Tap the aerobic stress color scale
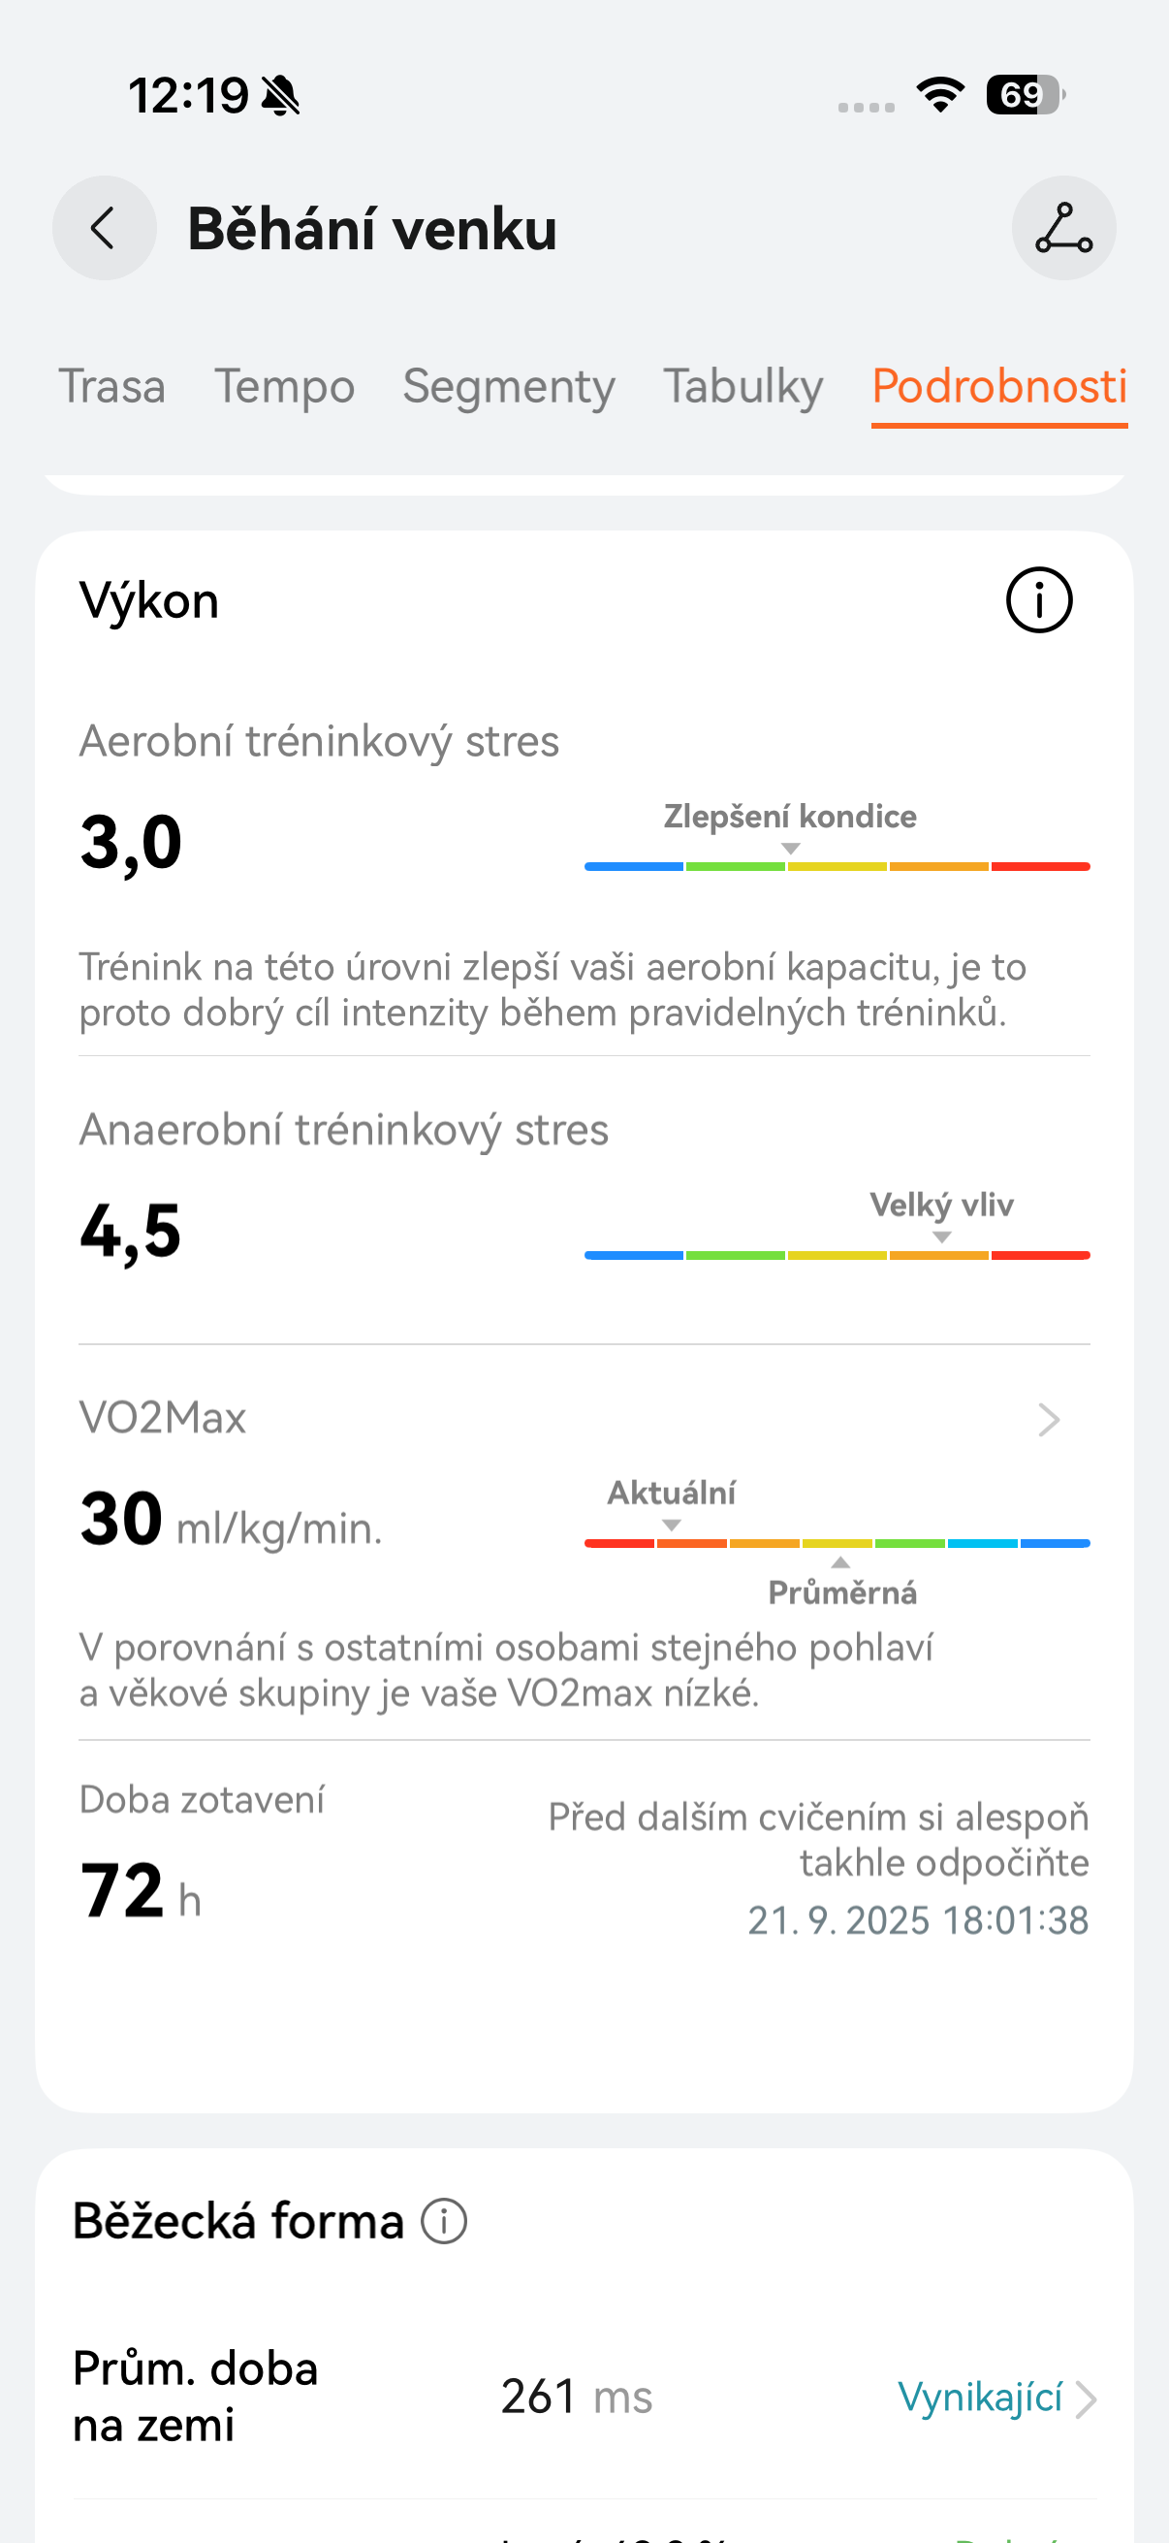The height and width of the screenshot is (2543, 1169). click(837, 865)
